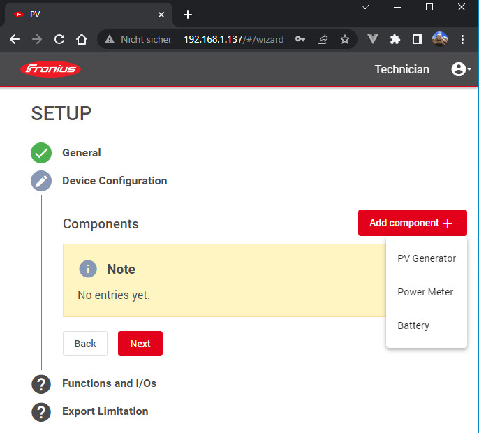The width and height of the screenshot is (479, 433).
Task: Click the Functions and I/Os question mark icon
Action: tap(41, 383)
